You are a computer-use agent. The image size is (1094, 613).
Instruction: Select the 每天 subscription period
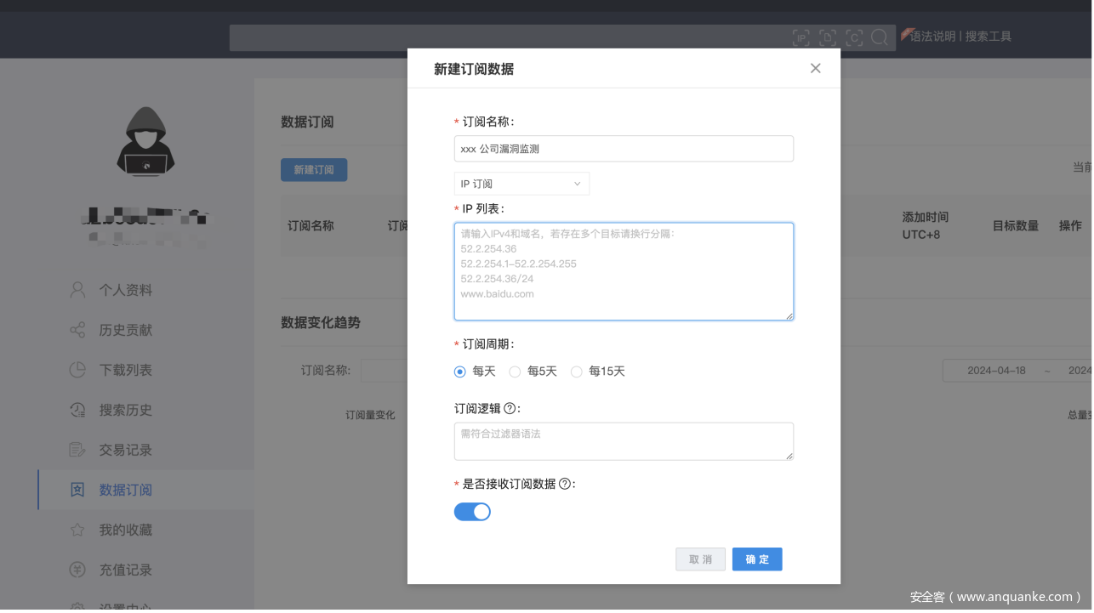click(460, 372)
